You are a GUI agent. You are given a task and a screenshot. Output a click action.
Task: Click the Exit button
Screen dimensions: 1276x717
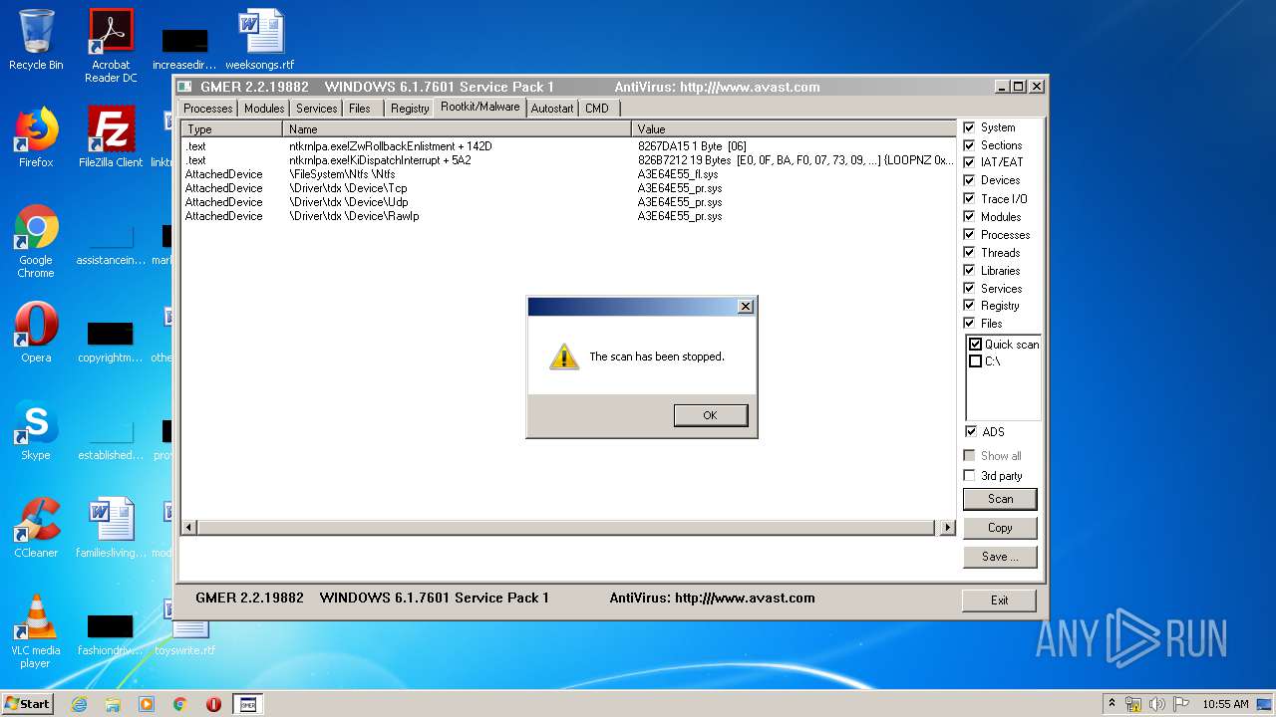coord(999,600)
